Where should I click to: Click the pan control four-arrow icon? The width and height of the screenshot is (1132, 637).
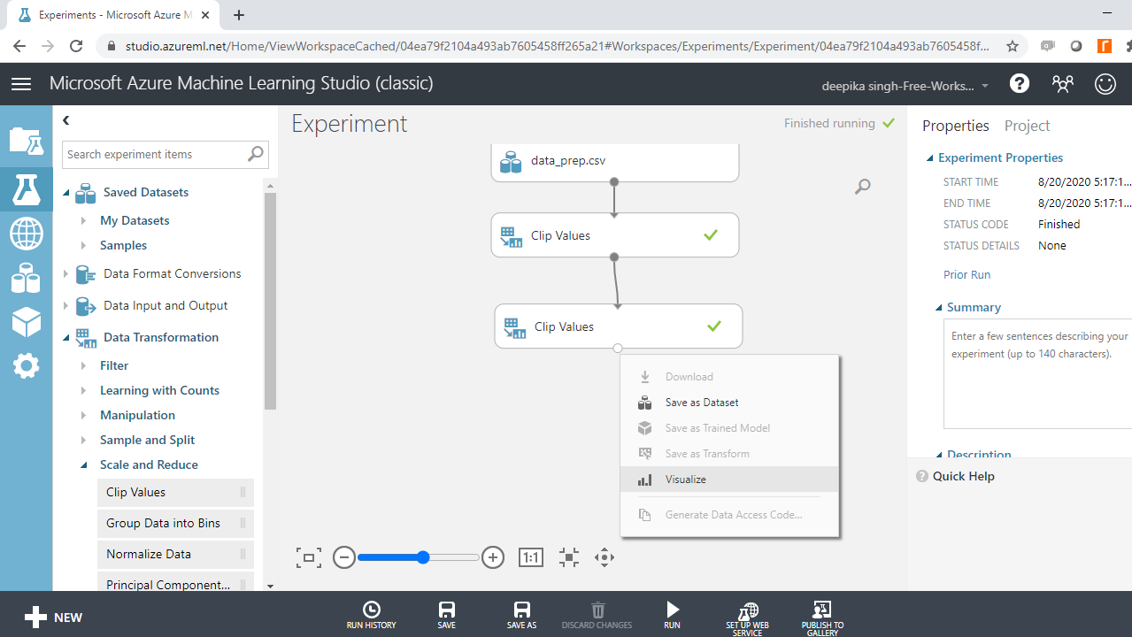pyautogui.click(x=605, y=557)
